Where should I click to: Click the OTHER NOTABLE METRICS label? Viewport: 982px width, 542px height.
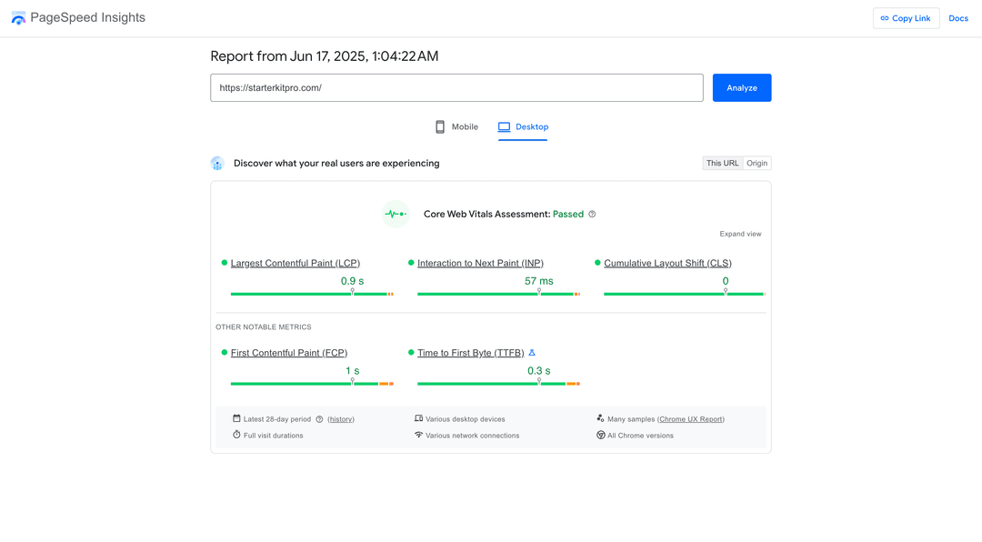coord(263,327)
